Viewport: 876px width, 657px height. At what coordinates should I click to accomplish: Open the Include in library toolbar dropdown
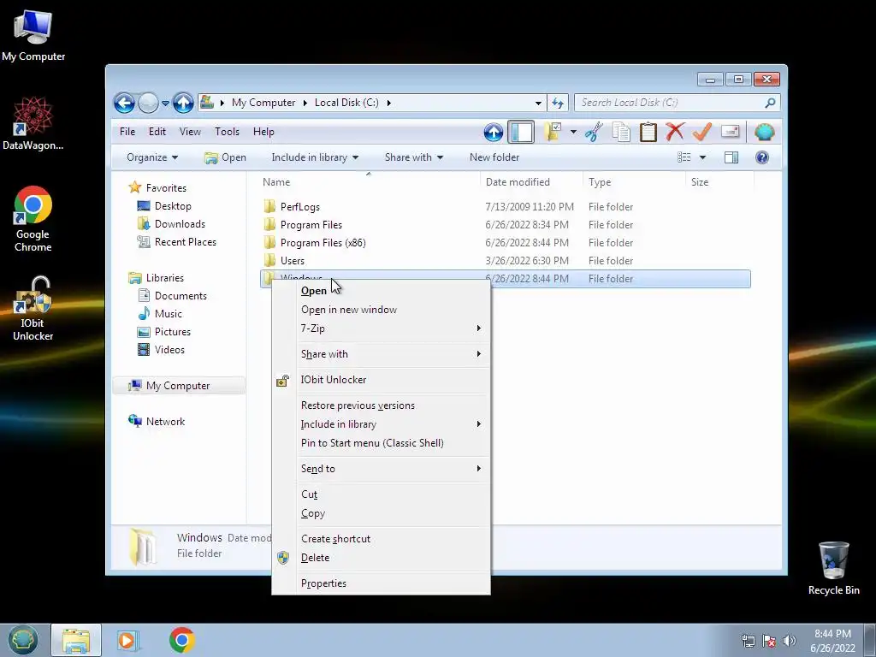[x=315, y=157]
